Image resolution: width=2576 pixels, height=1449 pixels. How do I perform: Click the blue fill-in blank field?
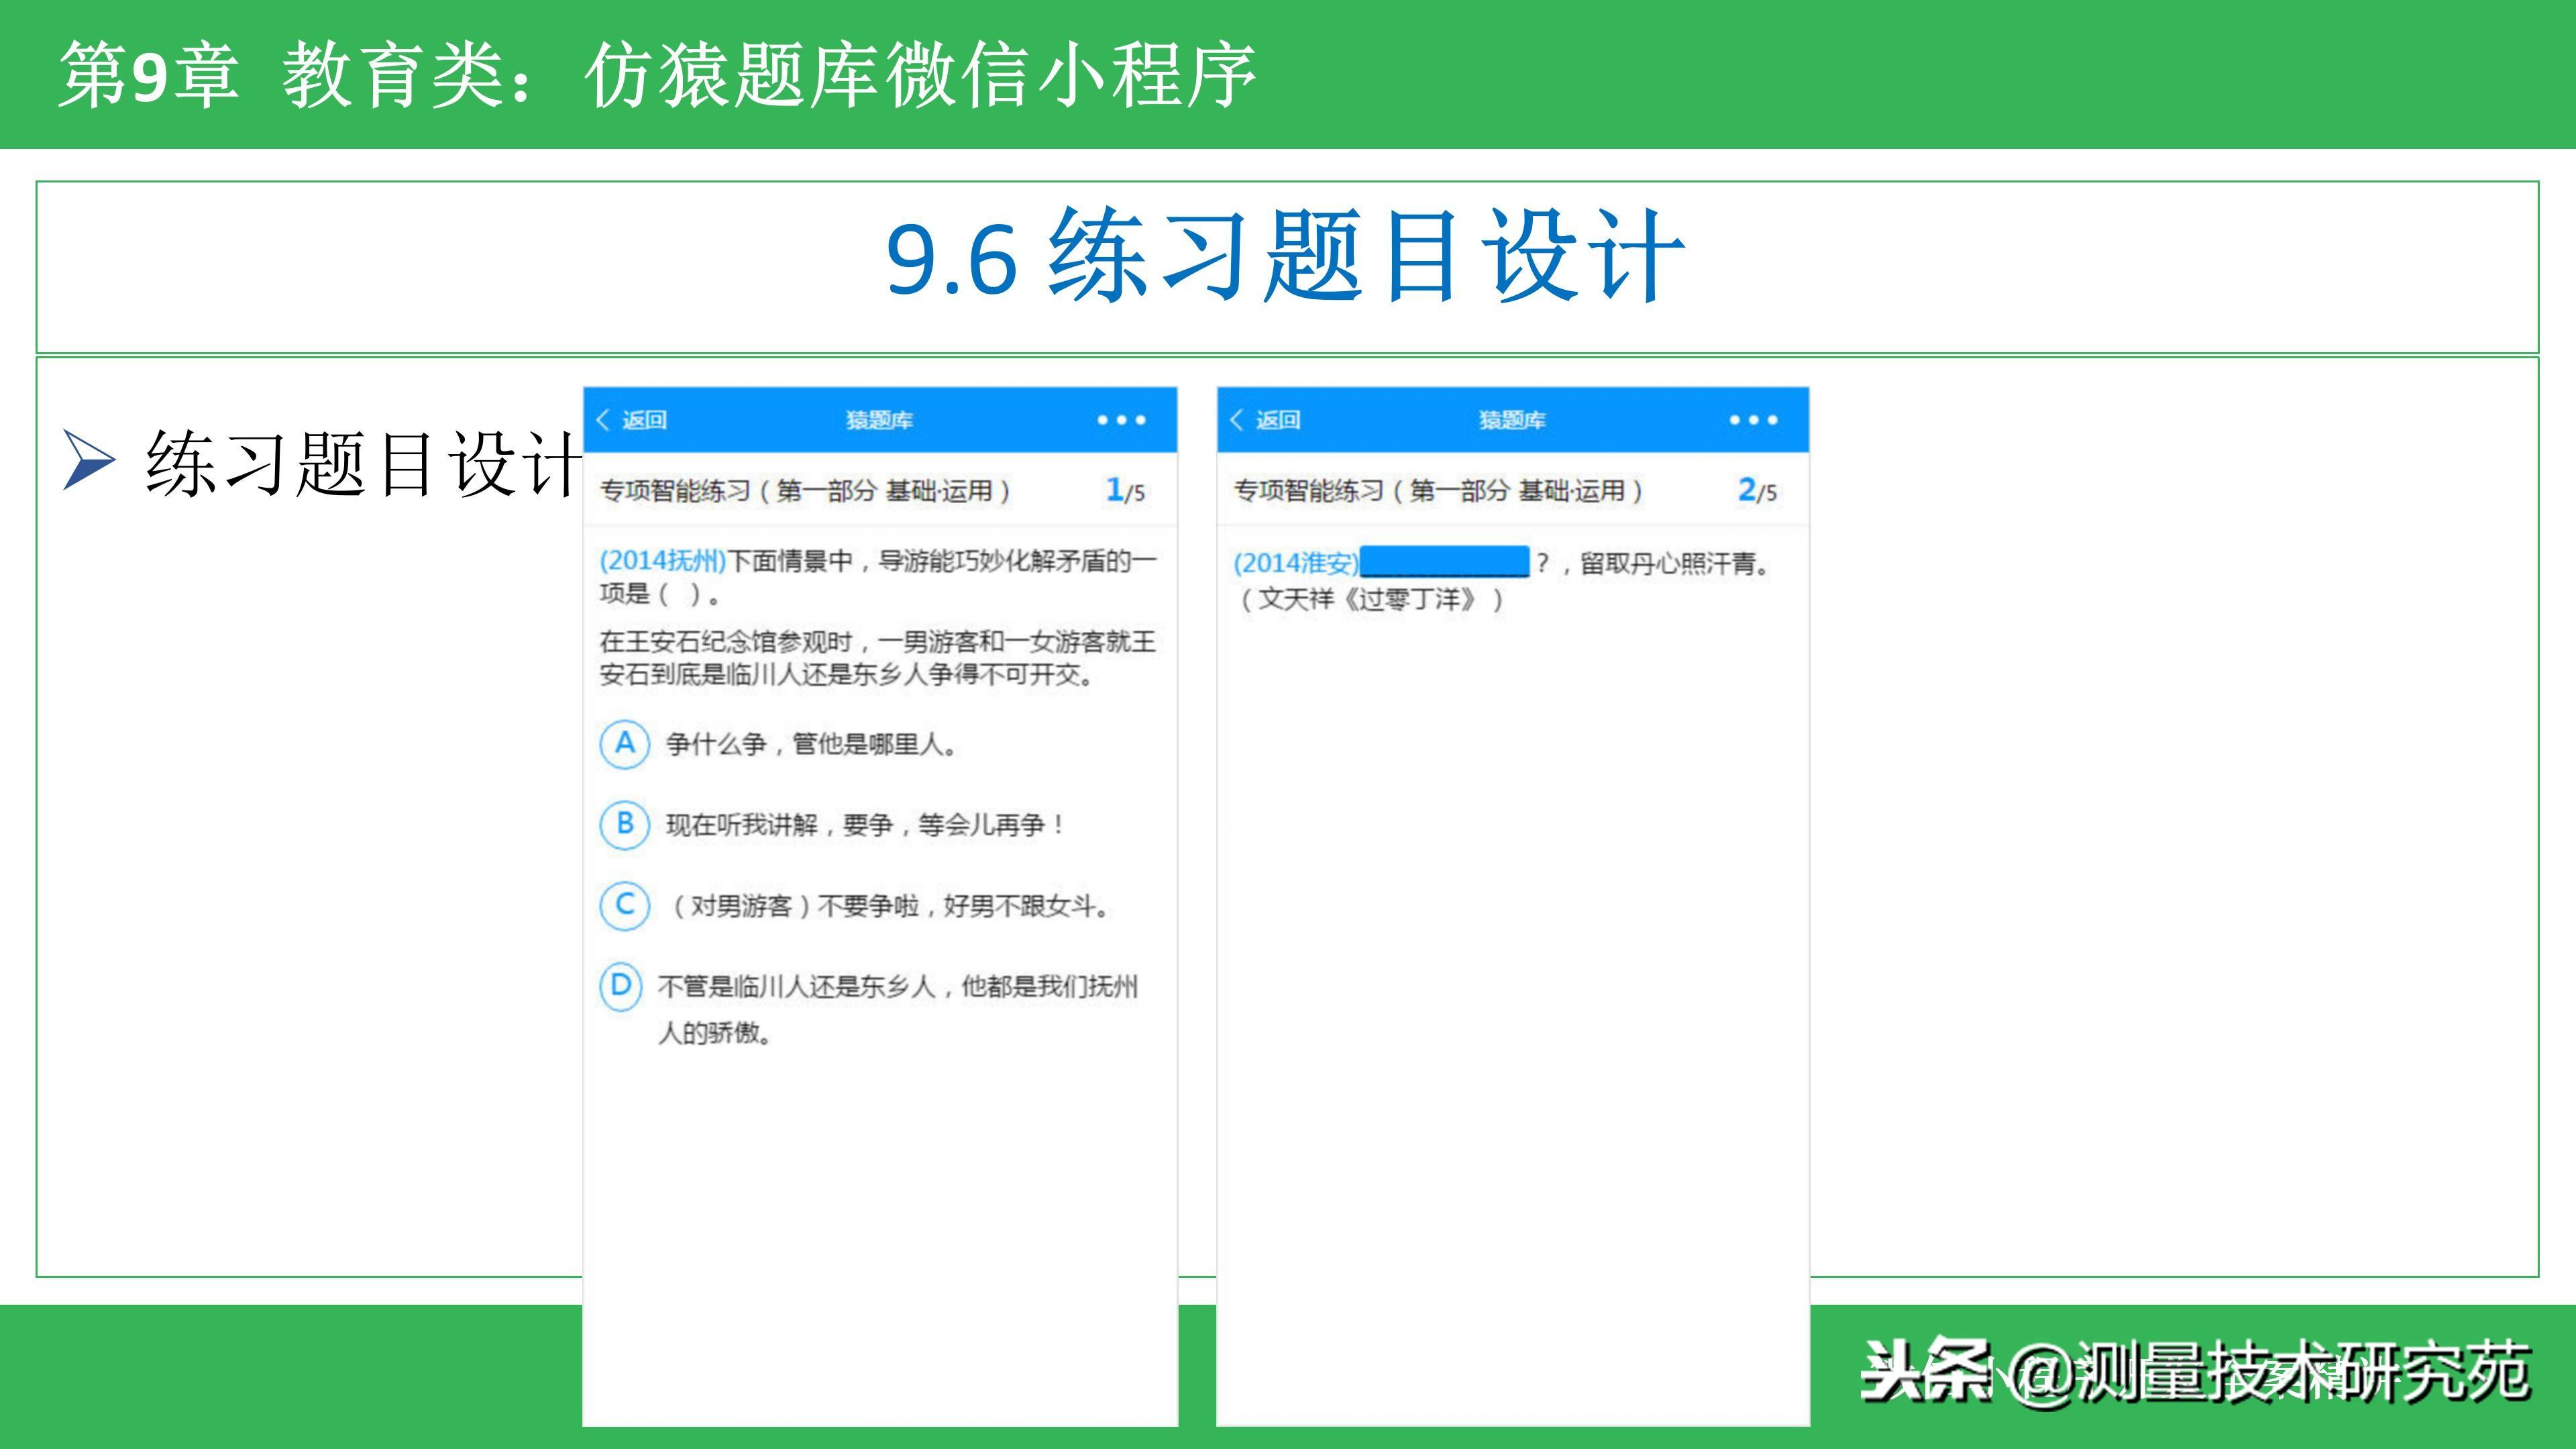1445,562
